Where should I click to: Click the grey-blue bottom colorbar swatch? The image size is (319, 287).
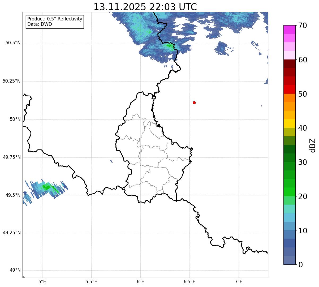pos(290,260)
